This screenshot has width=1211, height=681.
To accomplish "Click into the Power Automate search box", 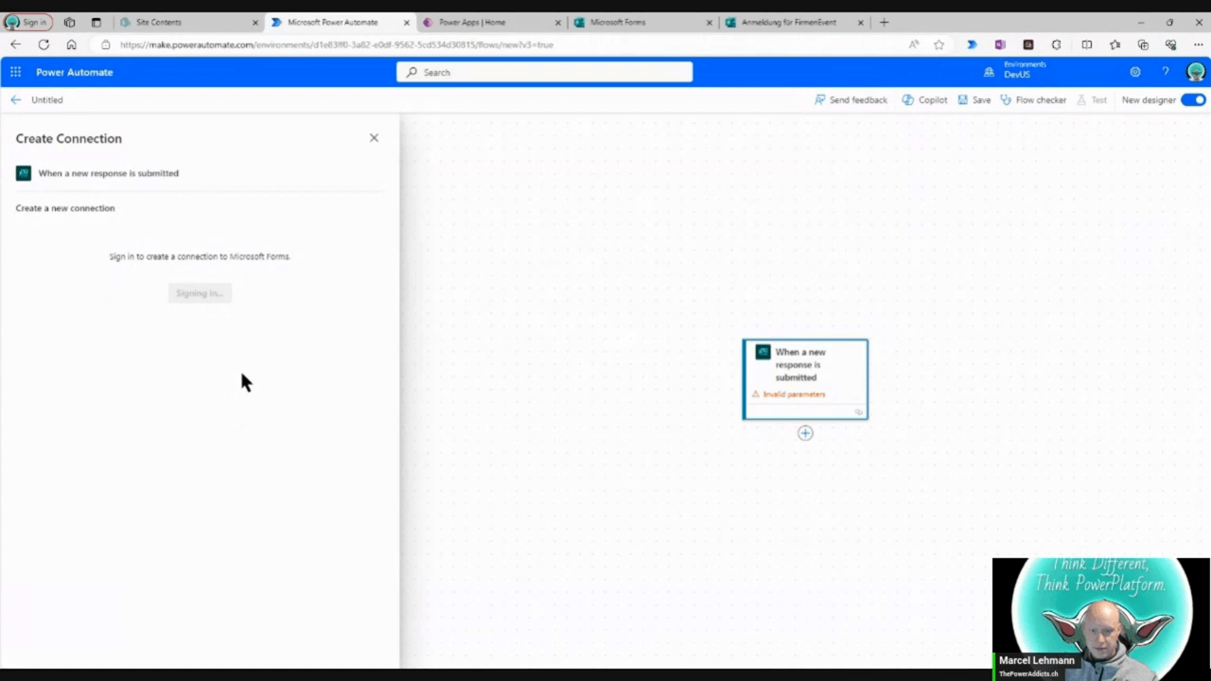I will pos(544,72).
